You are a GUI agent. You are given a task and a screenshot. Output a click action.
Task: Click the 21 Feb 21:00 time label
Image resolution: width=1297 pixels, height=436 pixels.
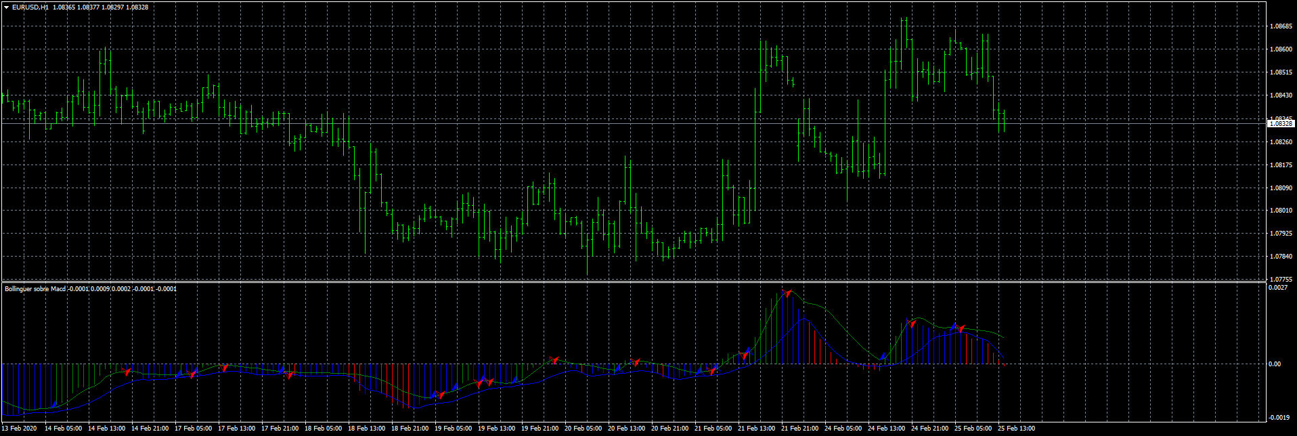click(799, 428)
